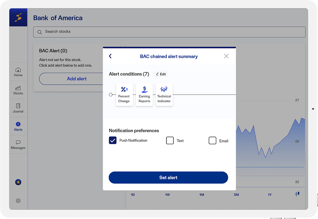The image size is (318, 219).
Task: Open Messages in the sidebar
Action: click(18, 145)
